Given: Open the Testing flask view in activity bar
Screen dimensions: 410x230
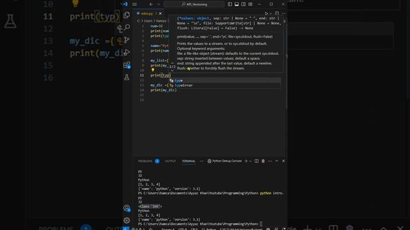Looking at the screenshot, I should [x=127, y=77].
